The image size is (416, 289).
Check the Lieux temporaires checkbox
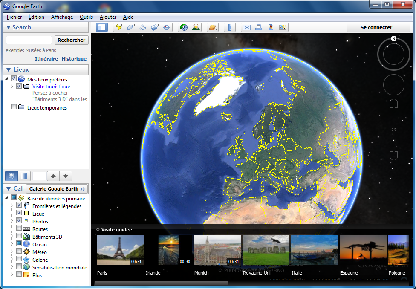point(14,107)
